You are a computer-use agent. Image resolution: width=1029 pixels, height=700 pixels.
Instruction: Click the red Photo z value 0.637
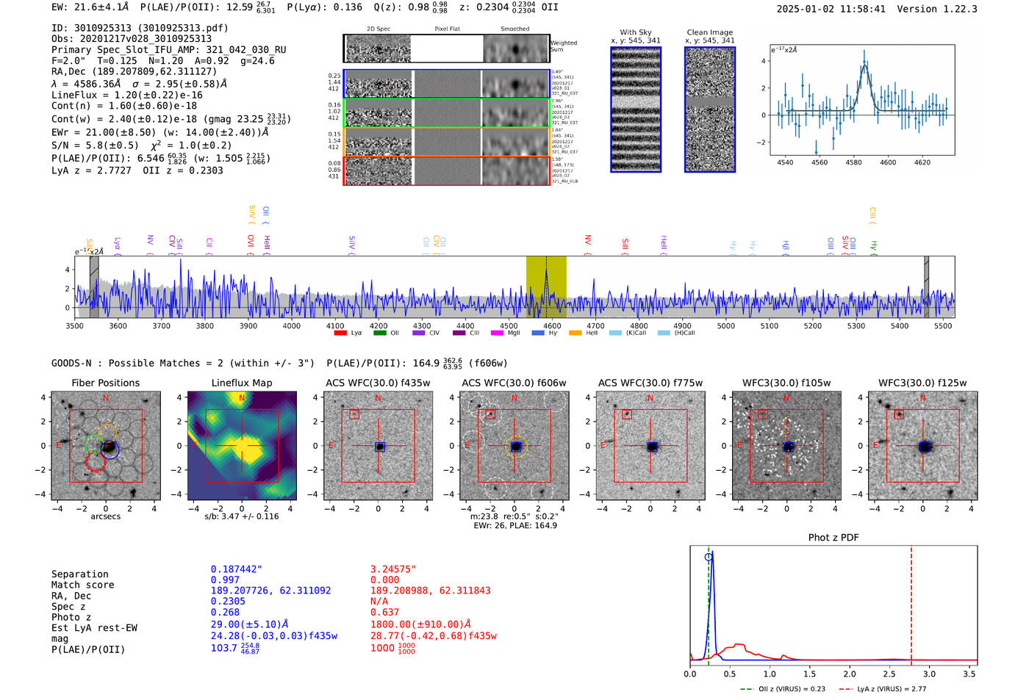coord(385,612)
